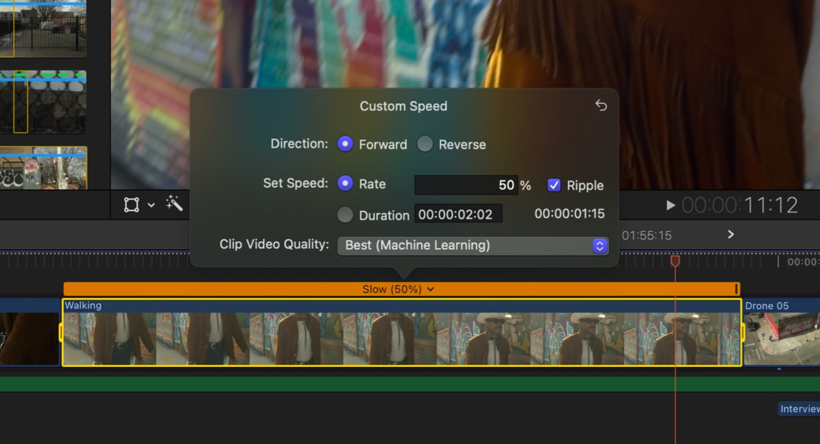Open the Clip Video Quality dropdown

pos(473,245)
